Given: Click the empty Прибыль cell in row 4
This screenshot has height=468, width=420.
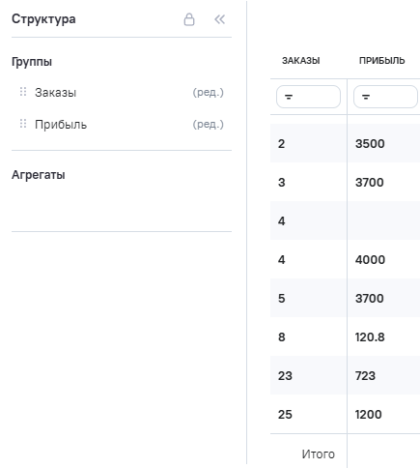Looking at the screenshot, I should point(383,220).
